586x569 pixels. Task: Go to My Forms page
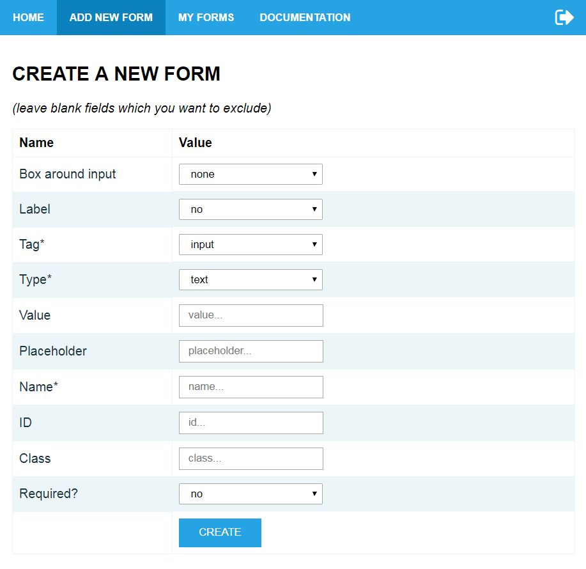(206, 17)
